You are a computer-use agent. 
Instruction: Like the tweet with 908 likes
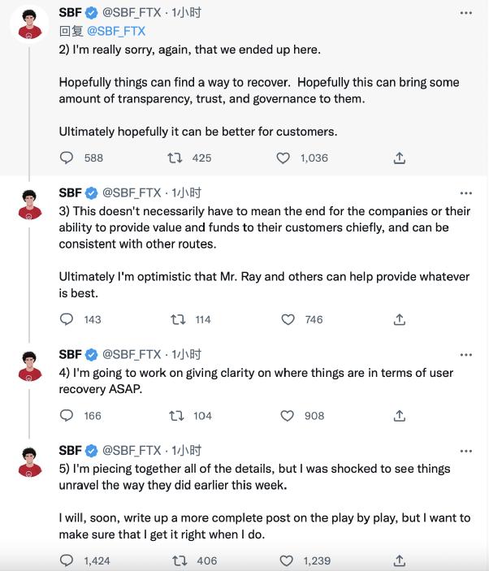pos(286,415)
